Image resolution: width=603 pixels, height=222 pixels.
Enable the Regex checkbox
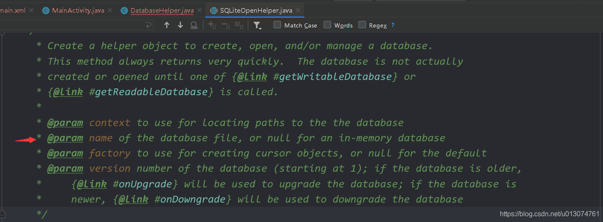tap(362, 25)
